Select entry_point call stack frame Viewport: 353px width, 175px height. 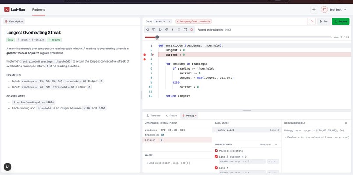click(247, 130)
